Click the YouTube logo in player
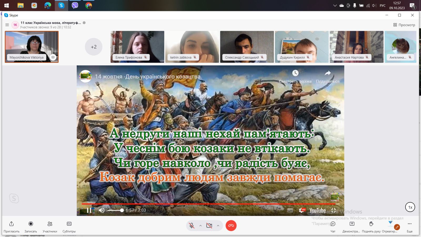This screenshot has height=237, width=421. tap(318, 210)
